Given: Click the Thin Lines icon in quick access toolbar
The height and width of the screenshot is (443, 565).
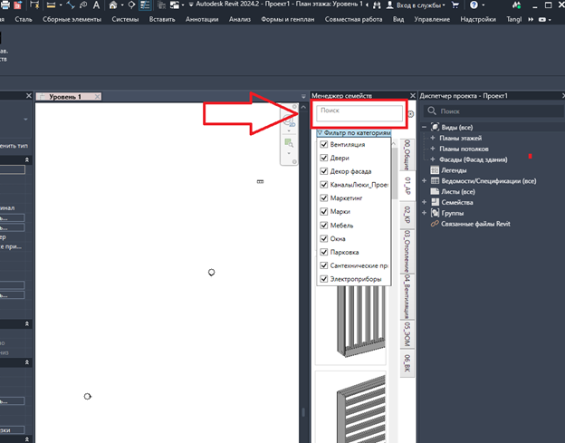Looking at the screenshot, I should 145,5.
